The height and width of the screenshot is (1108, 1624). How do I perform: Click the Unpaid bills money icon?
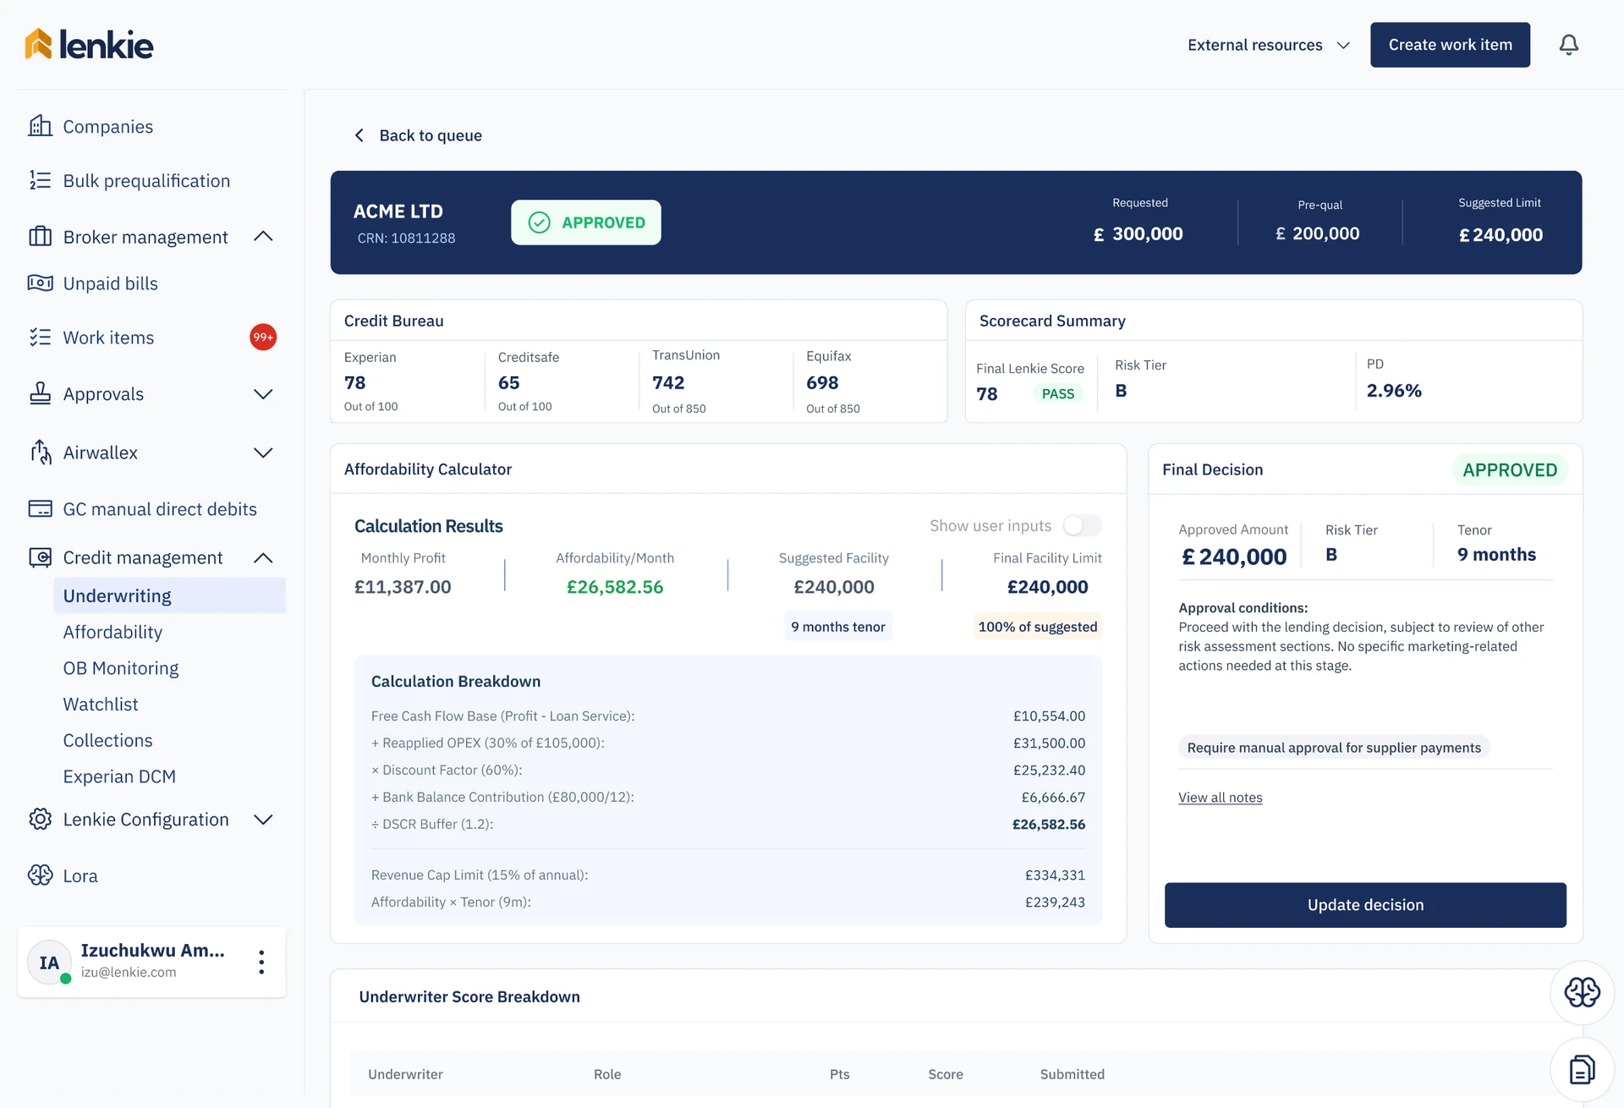pos(40,283)
